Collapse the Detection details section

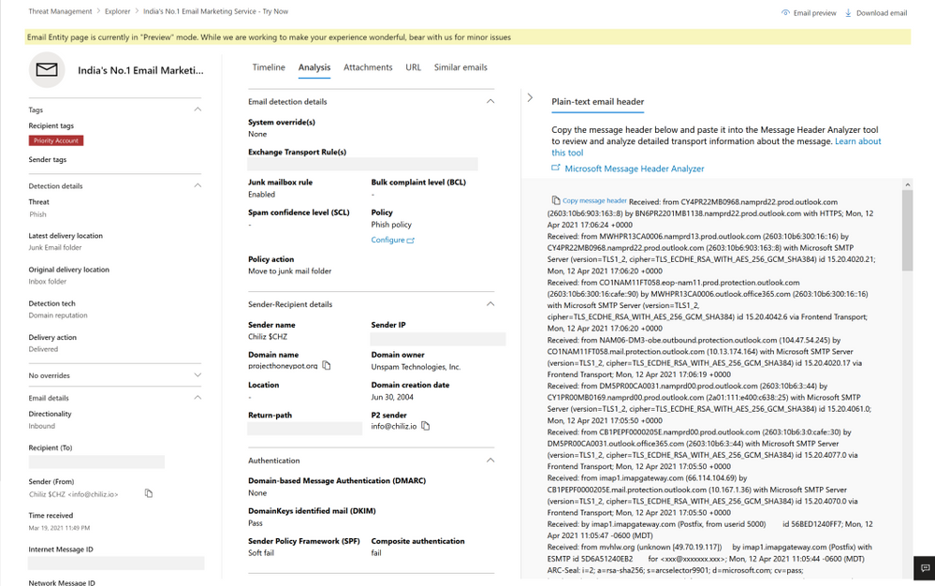197,185
